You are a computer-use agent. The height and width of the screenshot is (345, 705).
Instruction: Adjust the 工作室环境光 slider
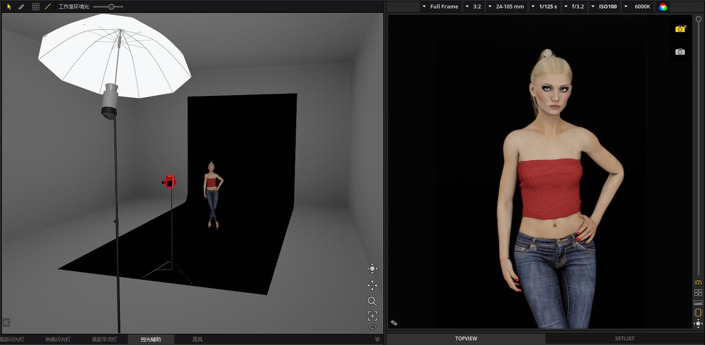[111, 7]
